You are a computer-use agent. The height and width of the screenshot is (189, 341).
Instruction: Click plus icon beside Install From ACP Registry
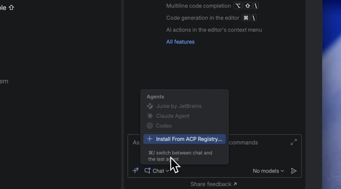pyautogui.click(x=150, y=139)
